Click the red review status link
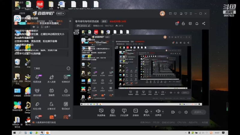Image resolution: width=240 pixels, height=135 pixels. (x=118, y=21)
